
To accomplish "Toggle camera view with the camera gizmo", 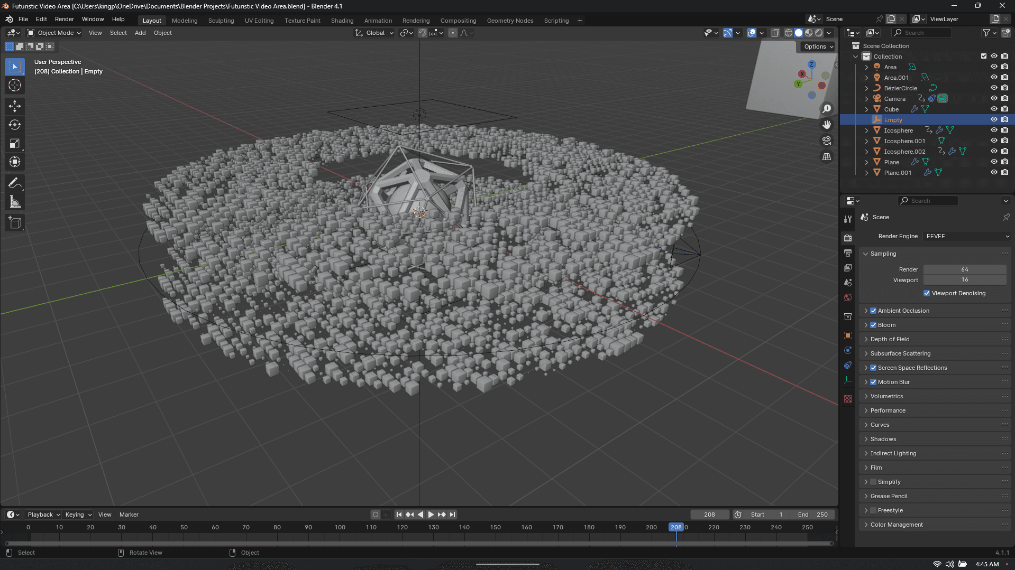I will click(x=827, y=141).
